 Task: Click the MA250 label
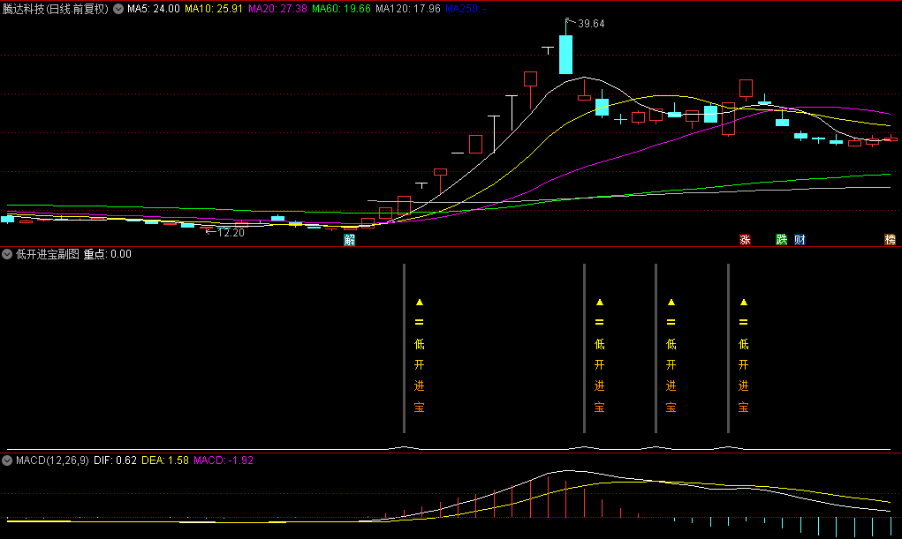[466, 9]
